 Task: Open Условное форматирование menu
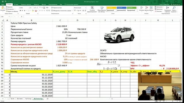click(x=92, y=9)
